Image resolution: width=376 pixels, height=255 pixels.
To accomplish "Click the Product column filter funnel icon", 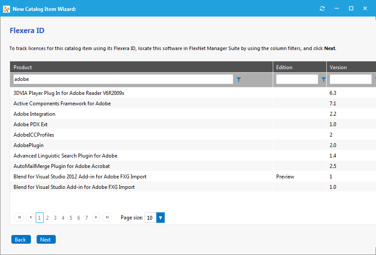I will pyautogui.click(x=238, y=79).
